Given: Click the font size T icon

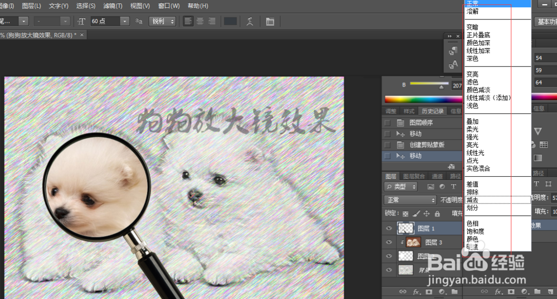Looking at the screenshot, I should (x=81, y=21).
